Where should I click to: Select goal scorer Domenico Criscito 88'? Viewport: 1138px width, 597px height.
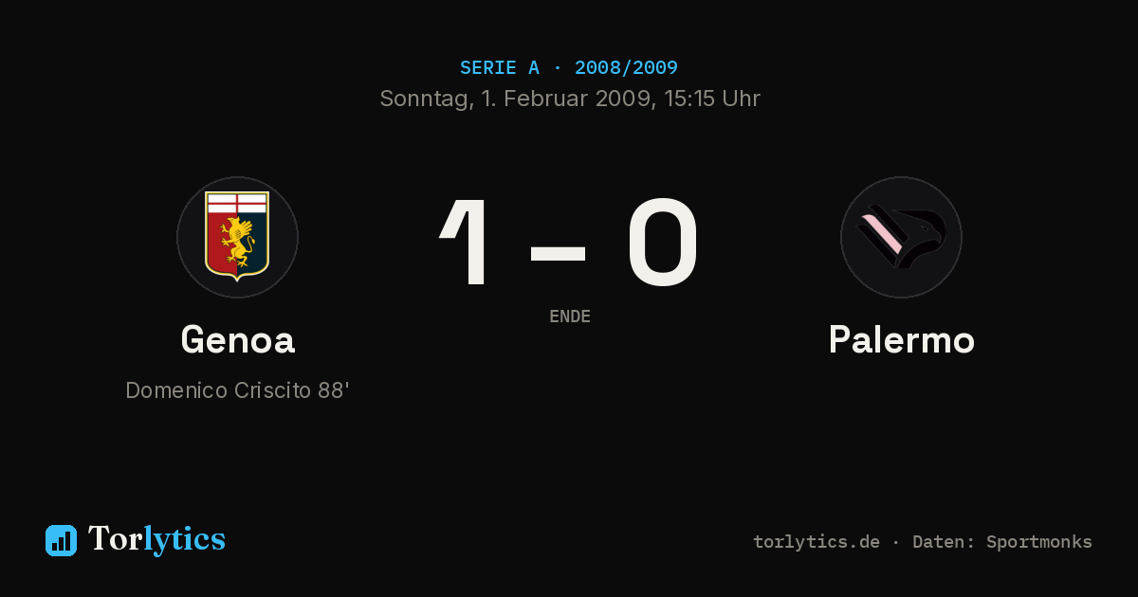237,390
